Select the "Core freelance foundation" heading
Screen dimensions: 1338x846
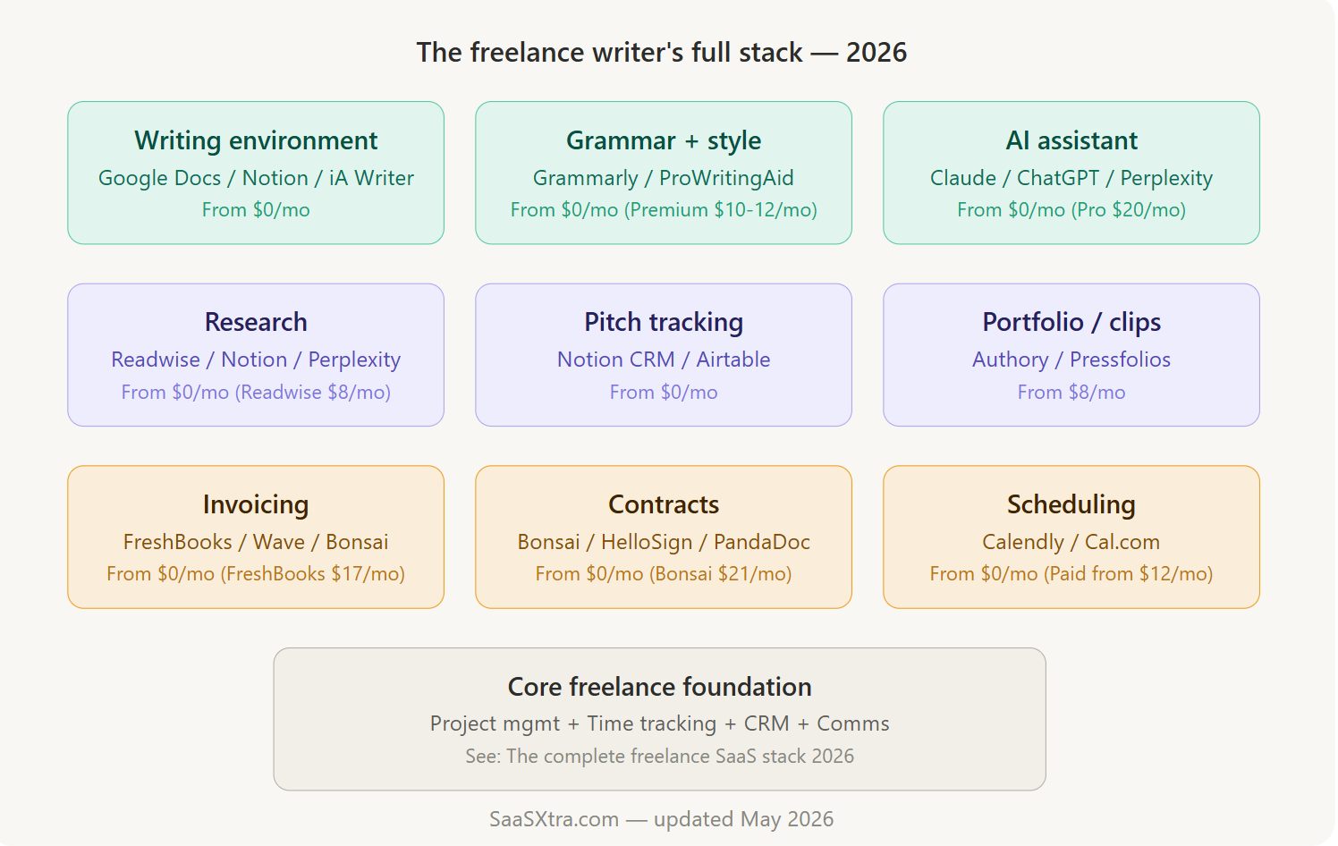(660, 687)
